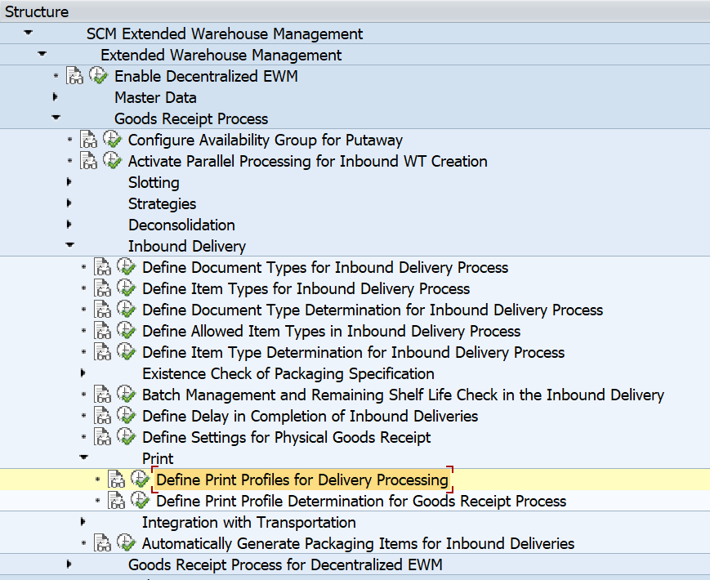Show documentation for Activate Parallel Processing row
This screenshot has height=580, width=710.
[x=89, y=161]
